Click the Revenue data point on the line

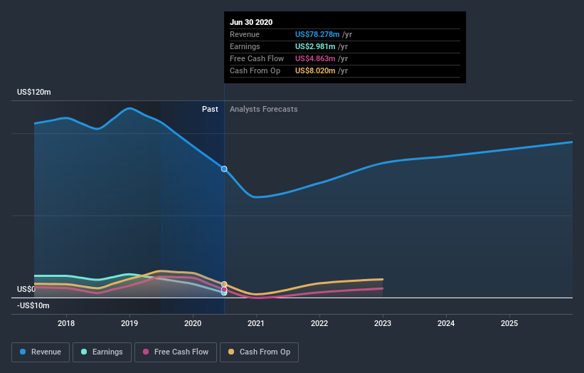click(x=224, y=169)
